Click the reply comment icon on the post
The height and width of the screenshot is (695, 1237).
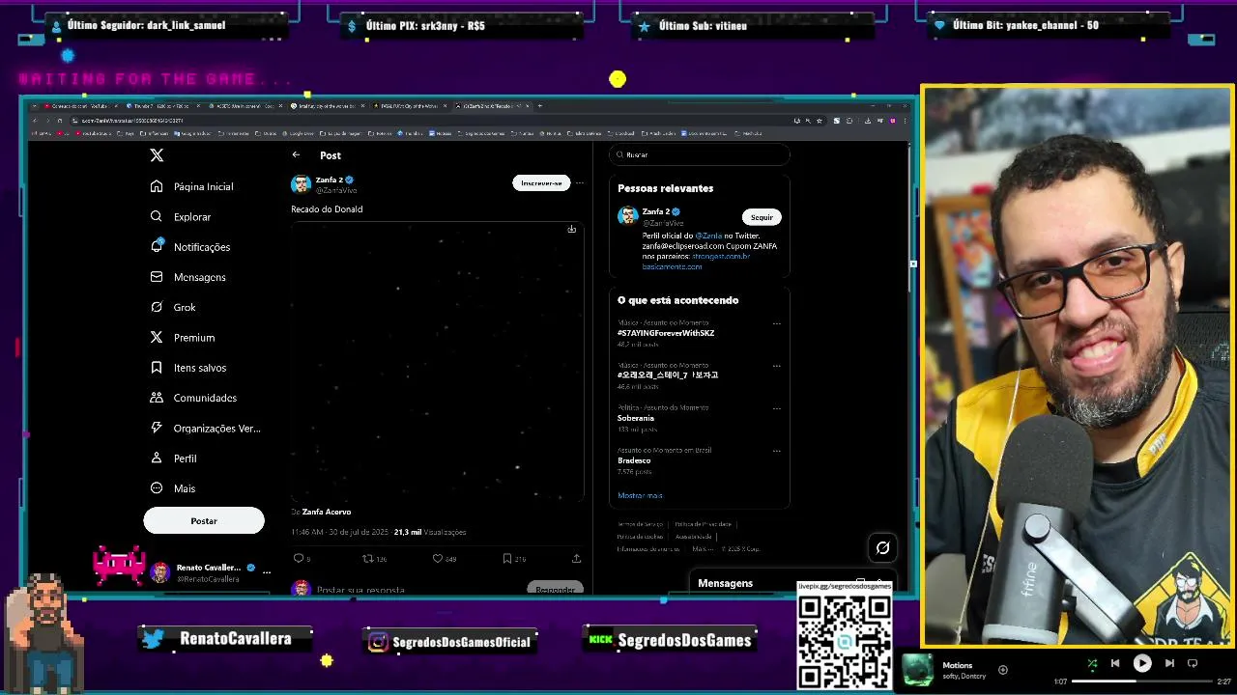299,558
